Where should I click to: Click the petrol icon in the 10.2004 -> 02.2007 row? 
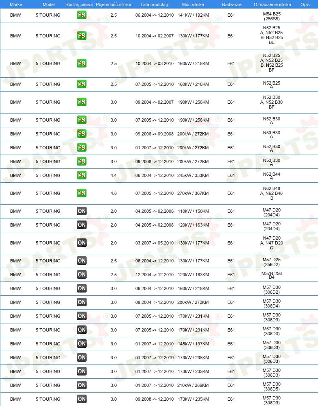click(81, 36)
